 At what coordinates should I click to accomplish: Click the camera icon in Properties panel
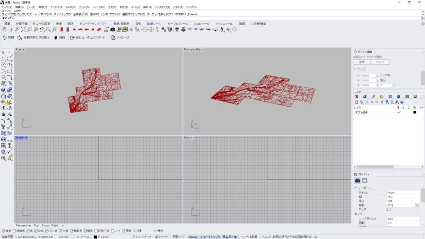357,180
